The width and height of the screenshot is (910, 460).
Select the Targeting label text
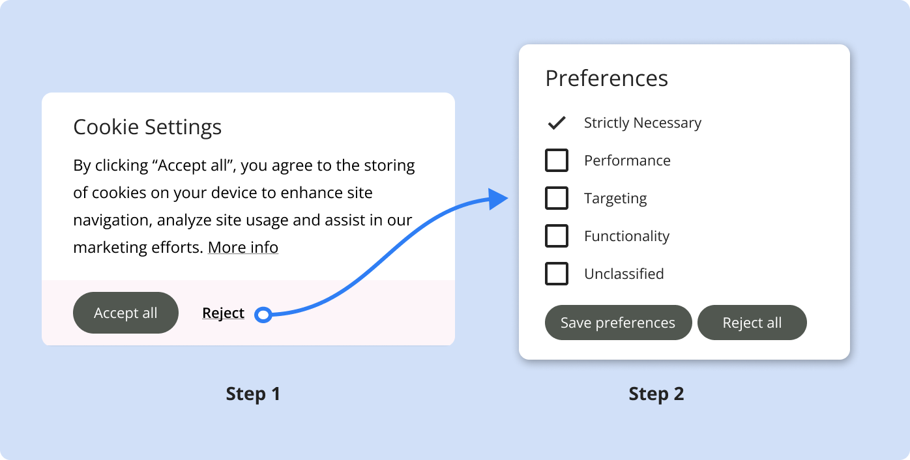click(x=615, y=199)
